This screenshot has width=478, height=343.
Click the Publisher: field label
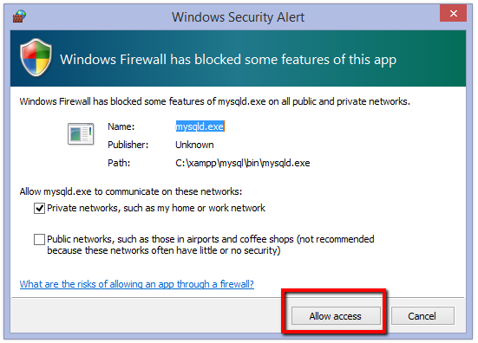(128, 145)
